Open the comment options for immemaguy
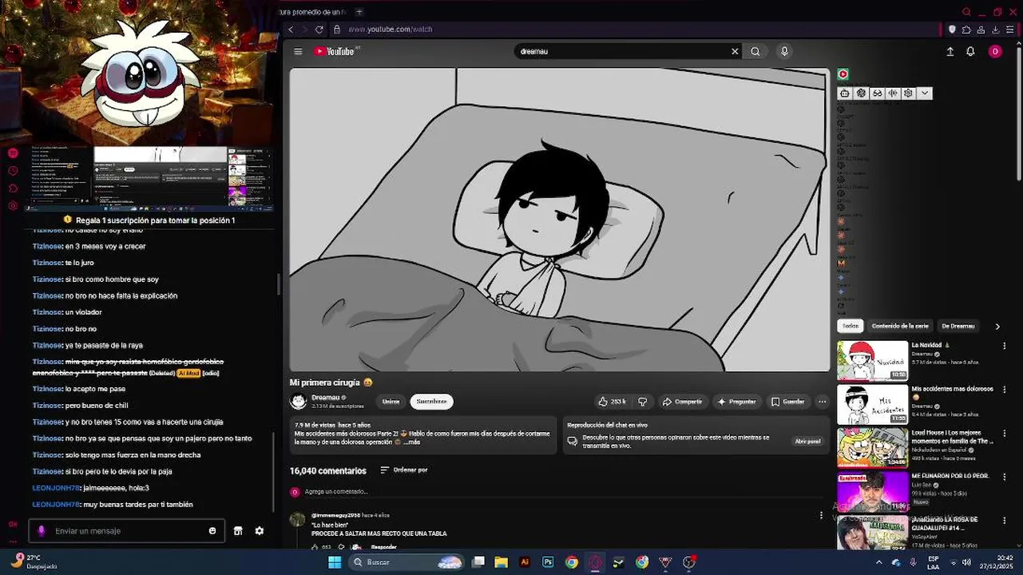This screenshot has width=1023, height=575. (821, 516)
